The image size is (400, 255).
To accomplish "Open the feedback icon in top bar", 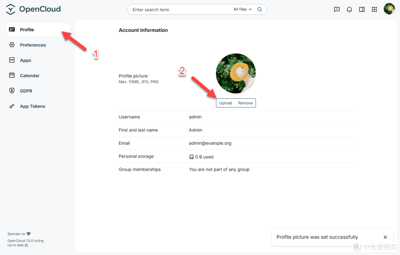I will tap(337, 9).
